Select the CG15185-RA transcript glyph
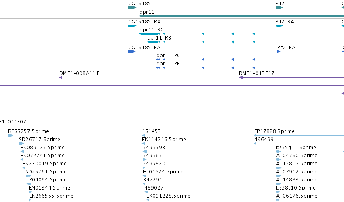Image resolution: width=344 pixels, height=202 pixels. click(132, 26)
